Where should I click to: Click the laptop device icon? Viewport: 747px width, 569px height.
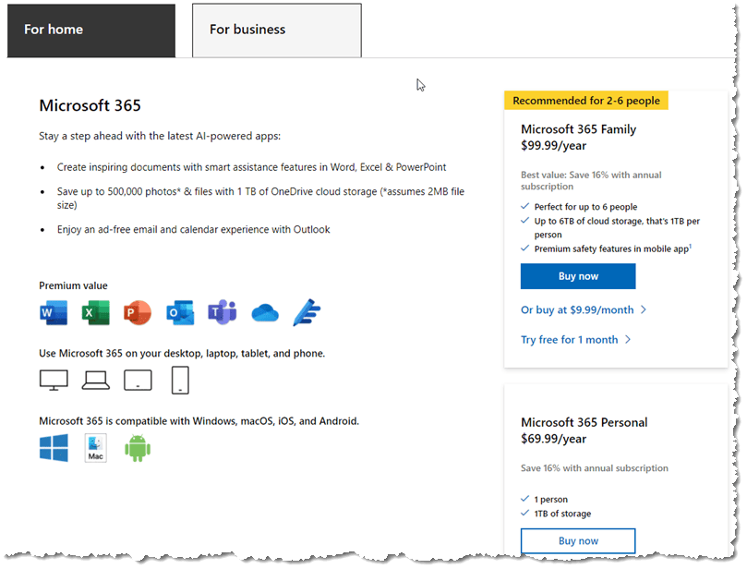pyautogui.click(x=96, y=380)
